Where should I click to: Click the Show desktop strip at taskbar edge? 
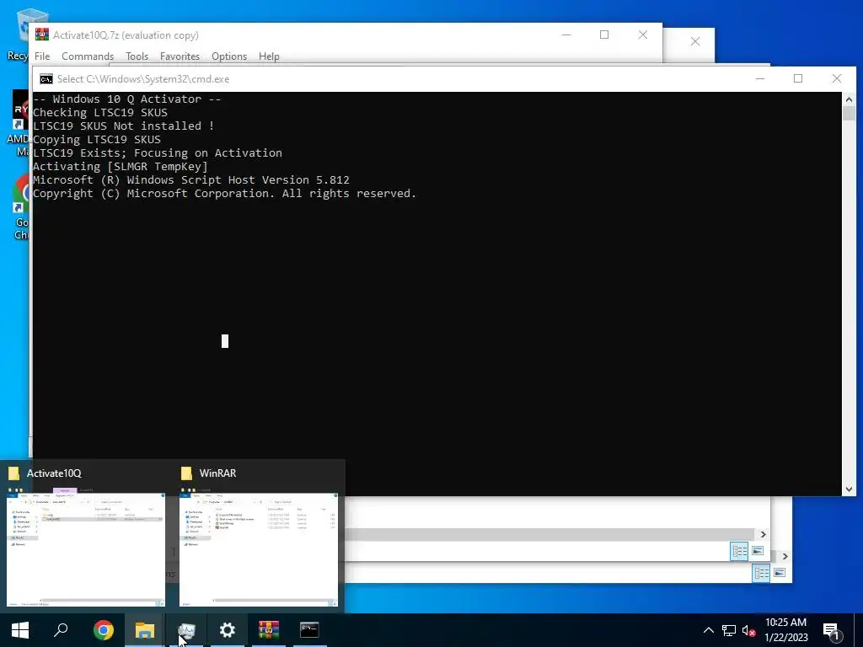pyautogui.click(x=860, y=630)
